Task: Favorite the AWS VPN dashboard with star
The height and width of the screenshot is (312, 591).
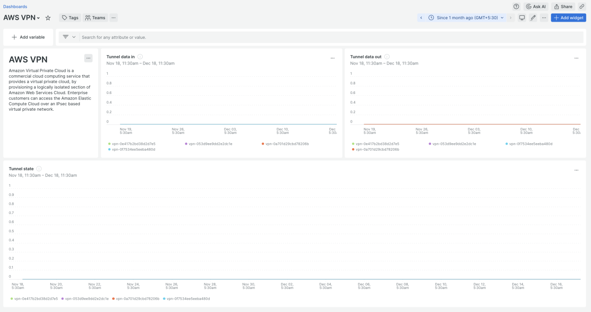Action: 48,18
